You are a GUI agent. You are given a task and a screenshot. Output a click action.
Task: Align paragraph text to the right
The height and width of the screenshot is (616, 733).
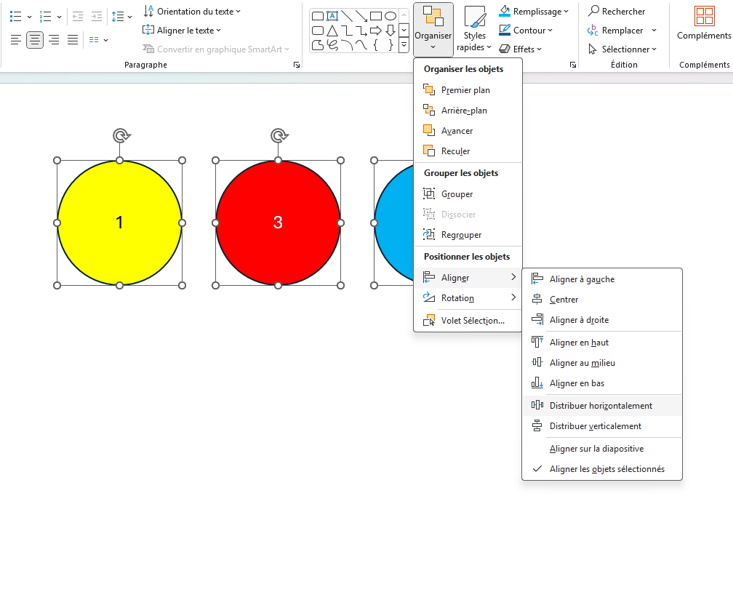[54, 40]
